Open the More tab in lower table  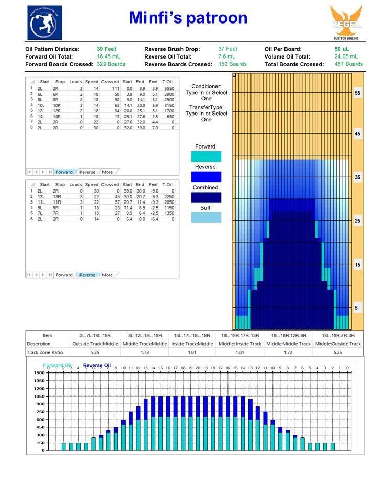107,275
